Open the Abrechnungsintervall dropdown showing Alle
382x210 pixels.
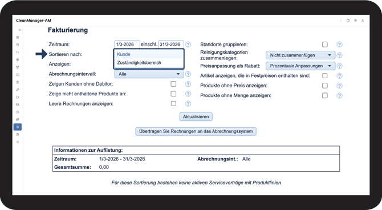pyautogui.click(x=149, y=74)
